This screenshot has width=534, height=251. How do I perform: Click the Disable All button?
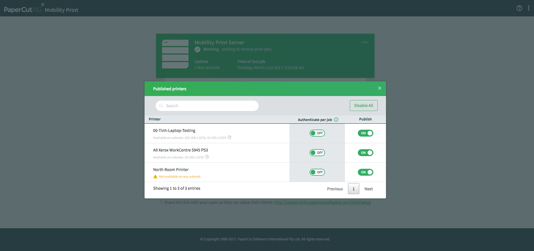364,106
